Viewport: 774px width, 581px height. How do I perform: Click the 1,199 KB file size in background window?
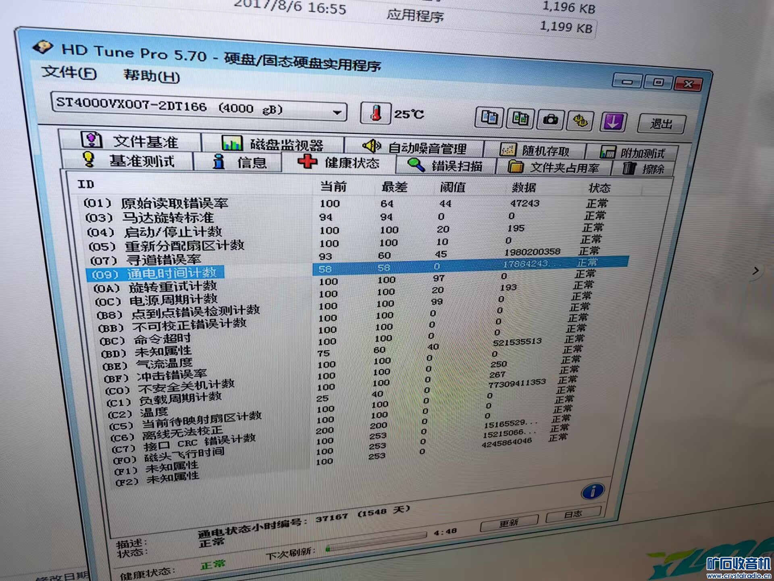(x=566, y=27)
